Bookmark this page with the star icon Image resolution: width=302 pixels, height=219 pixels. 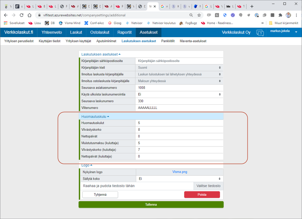(199, 15)
